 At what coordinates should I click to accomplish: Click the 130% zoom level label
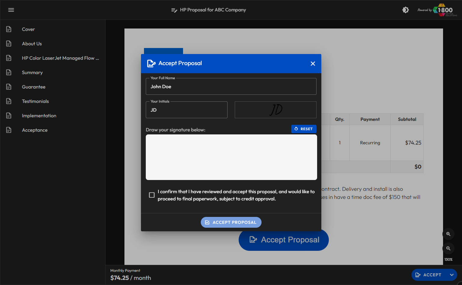(x=448, y=259)
